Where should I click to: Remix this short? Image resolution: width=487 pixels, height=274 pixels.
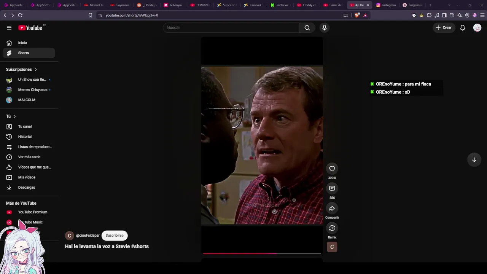tap(332, 228)
